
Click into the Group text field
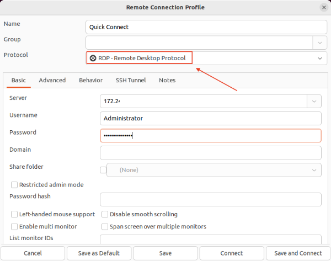coord(199,42)
